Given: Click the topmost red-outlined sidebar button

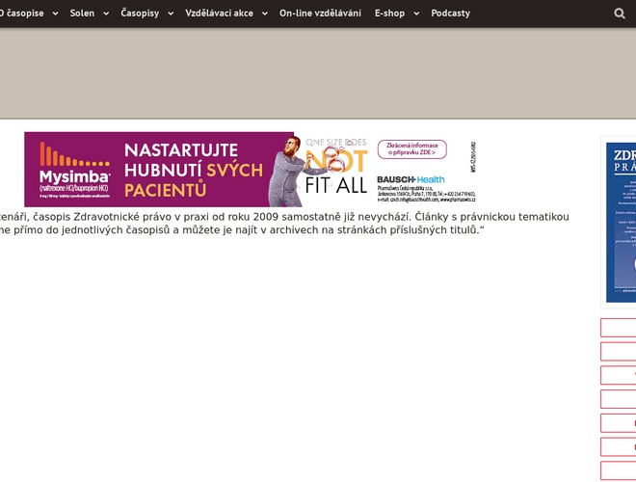Looking at the screenshot, I should tap(619, 328).
